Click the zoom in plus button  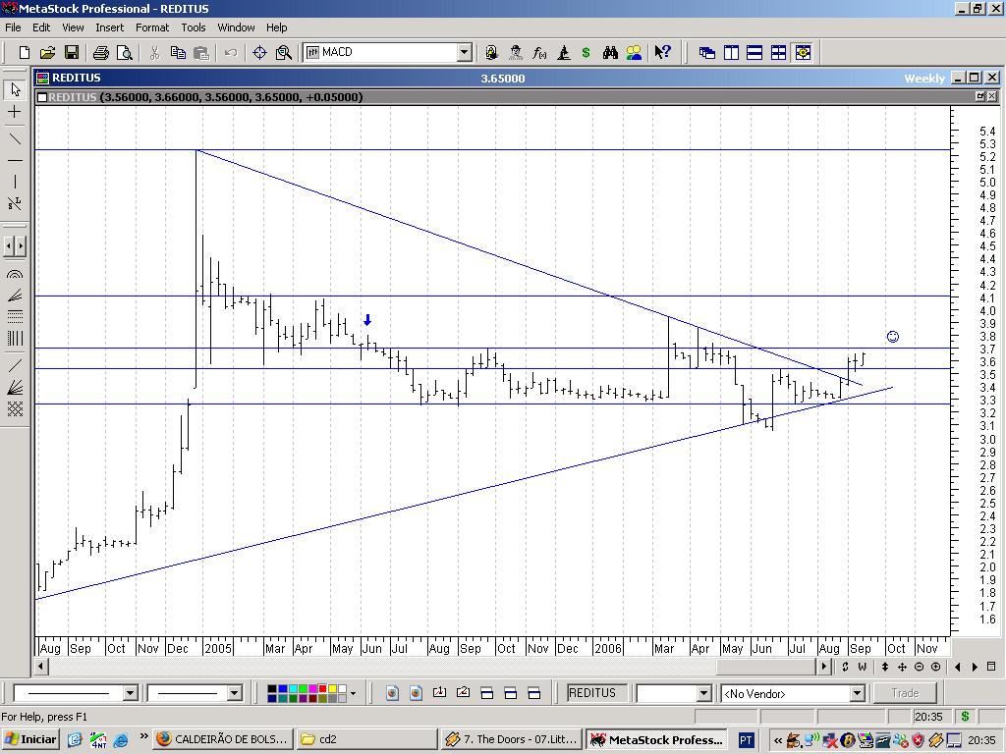pyautogui.click(x=935, y=667)
